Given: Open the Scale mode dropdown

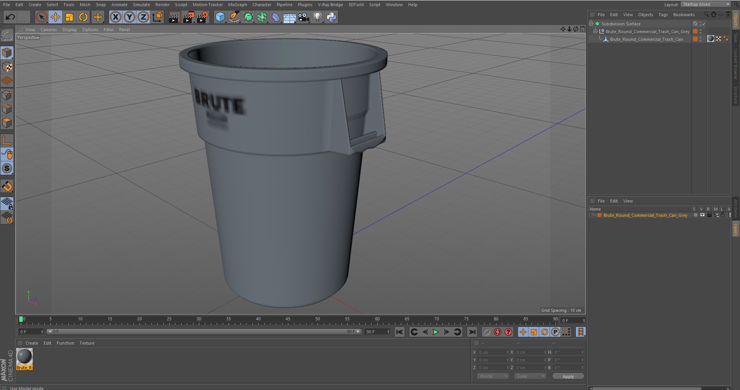Looking at the screenshot, I should [x=530, y=376].
